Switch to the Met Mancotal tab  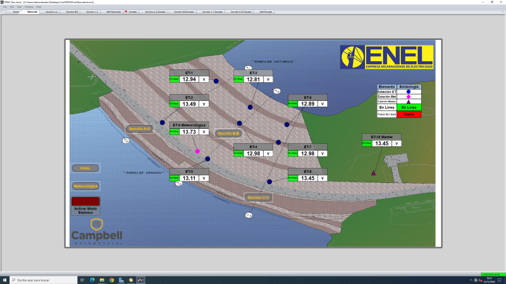[113, 12]
